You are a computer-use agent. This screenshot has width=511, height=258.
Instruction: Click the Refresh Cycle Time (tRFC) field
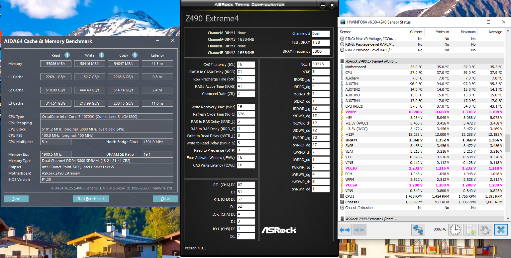tap(246, 114)
